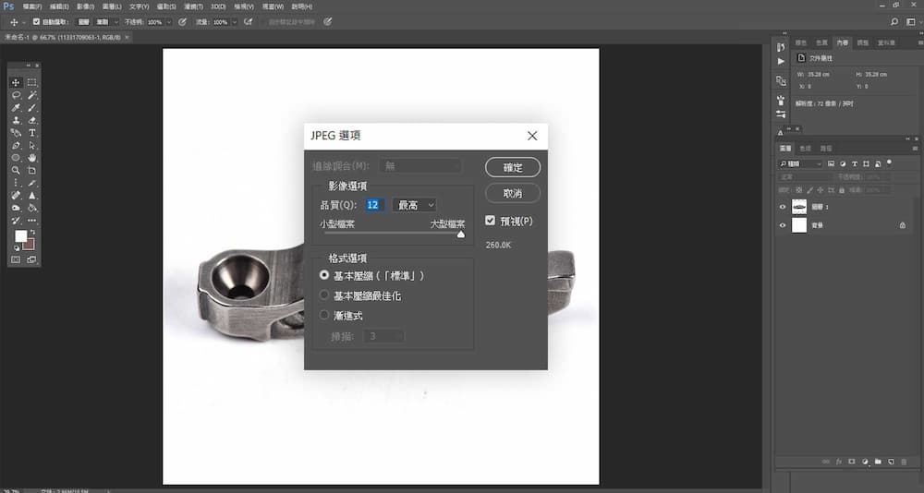Viewport: 924px width, 493px height.
Task: Click the background color swatch
Action: tap(29, 244)
